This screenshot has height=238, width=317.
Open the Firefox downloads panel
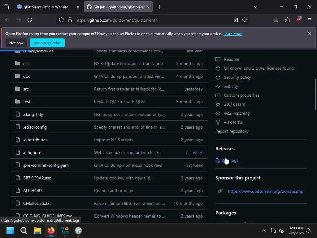click(276, 20)
